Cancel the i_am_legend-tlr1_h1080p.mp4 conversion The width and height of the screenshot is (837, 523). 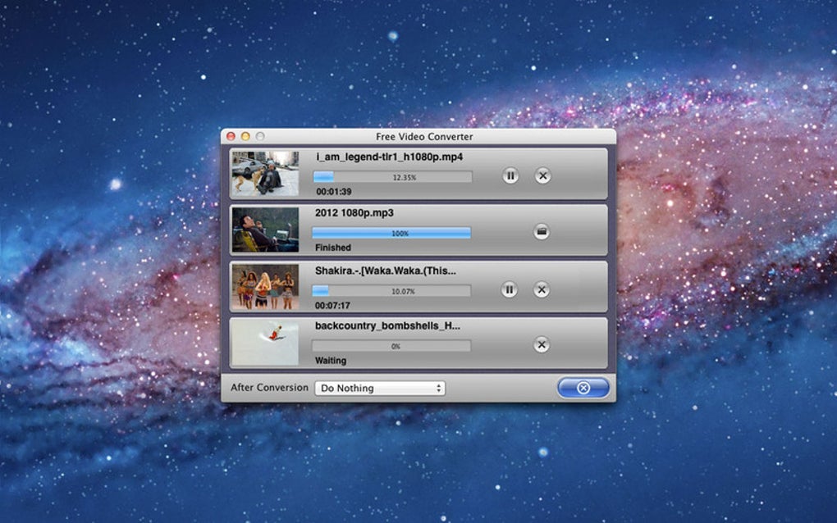pos(542,175)
